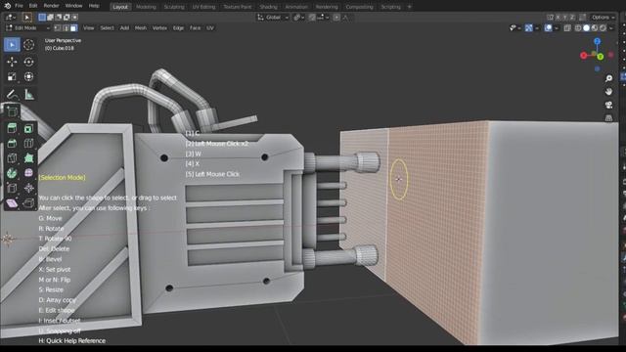Switch to the Sculpting workspace tab
The height and width of the screenshot is (352, 626).
tap(174, 7)
